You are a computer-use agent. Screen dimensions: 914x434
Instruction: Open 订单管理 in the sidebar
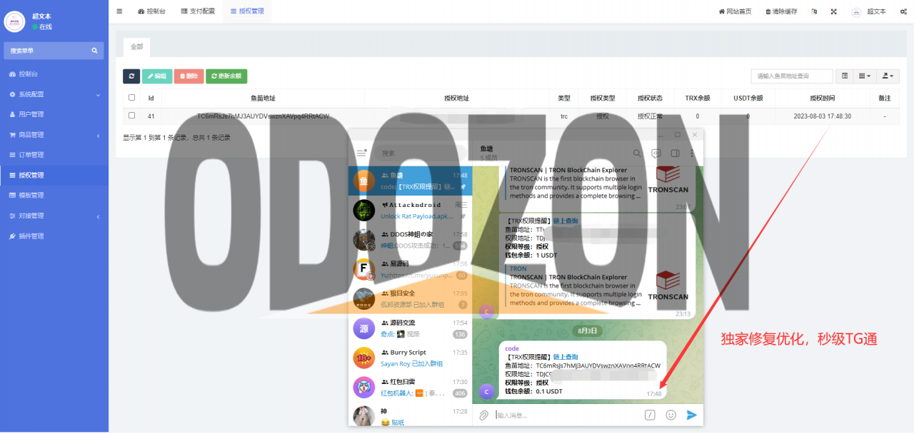point(54,155)
